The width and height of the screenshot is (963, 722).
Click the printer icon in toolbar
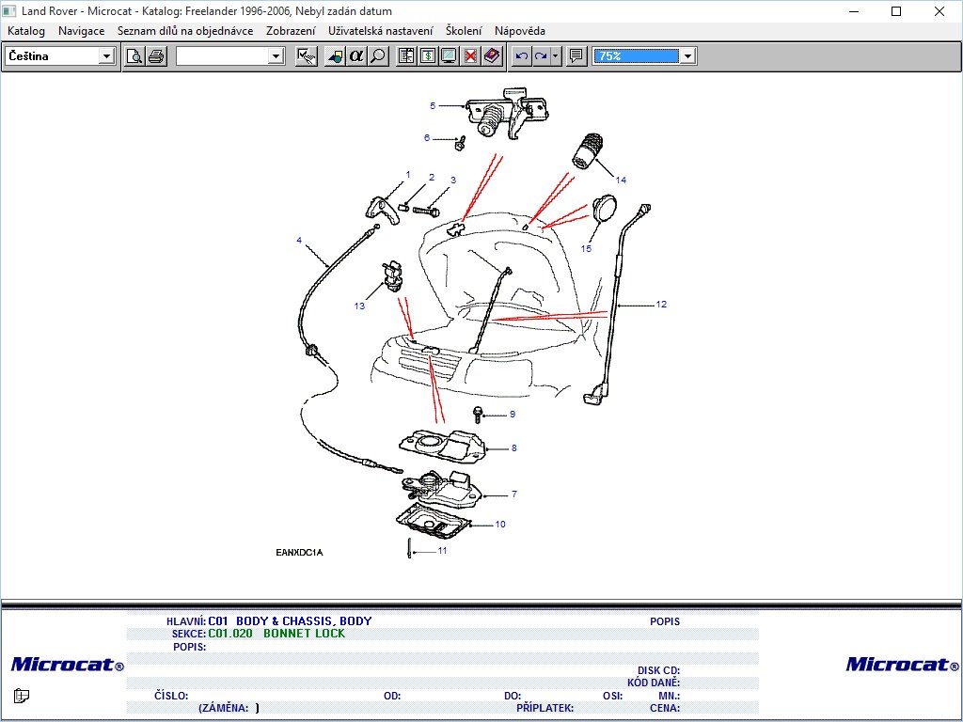click(x=157, y=56)
